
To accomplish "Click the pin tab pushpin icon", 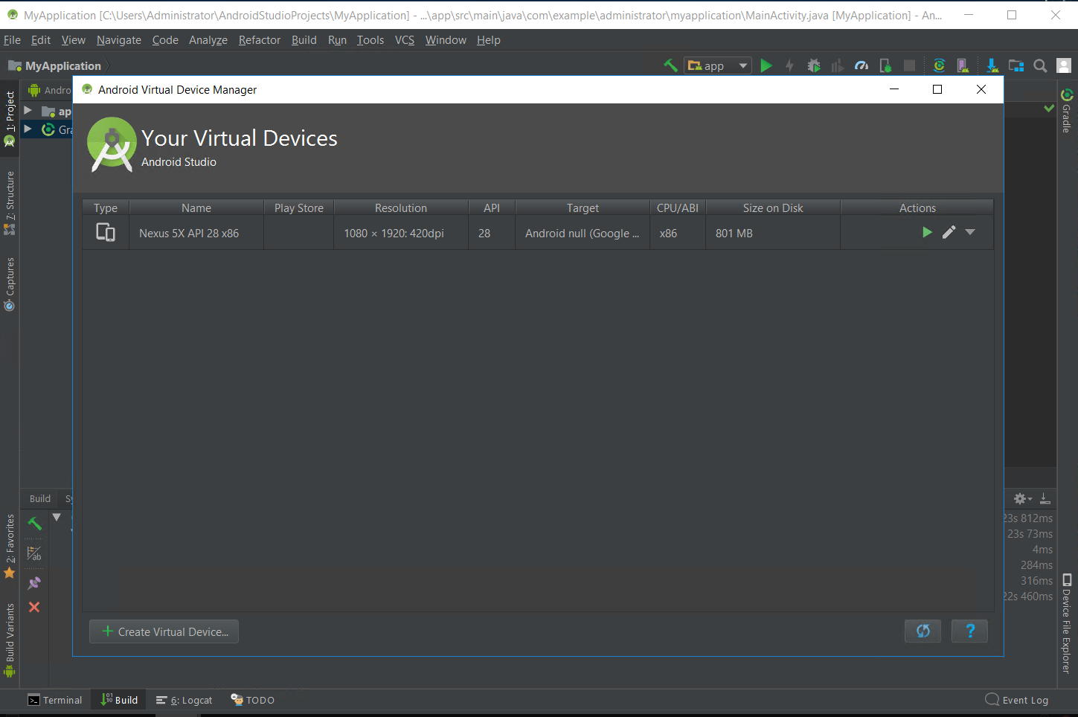I will (34, 583).
